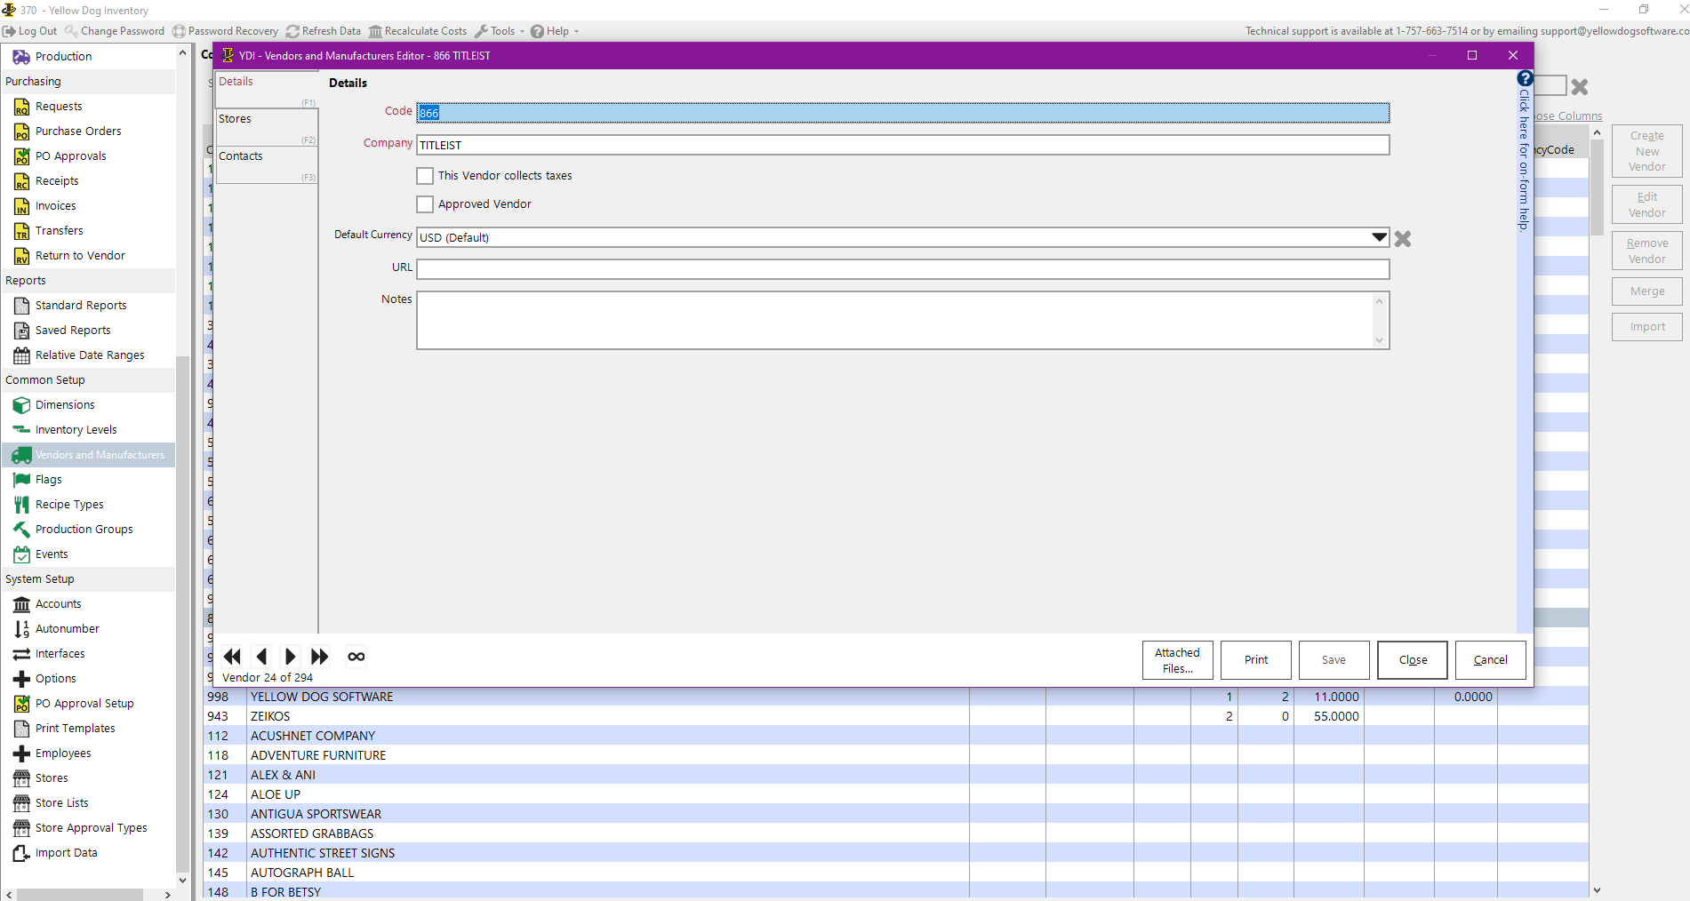Go to the previous vendor record arrow
The width and height of the screenshot is (1690, 901).
tap(261, 657)
